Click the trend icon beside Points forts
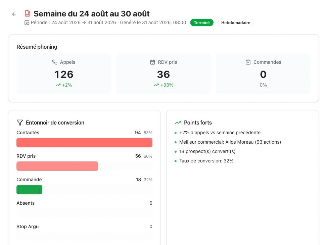327x245 pixels. (x=178, y=122)
